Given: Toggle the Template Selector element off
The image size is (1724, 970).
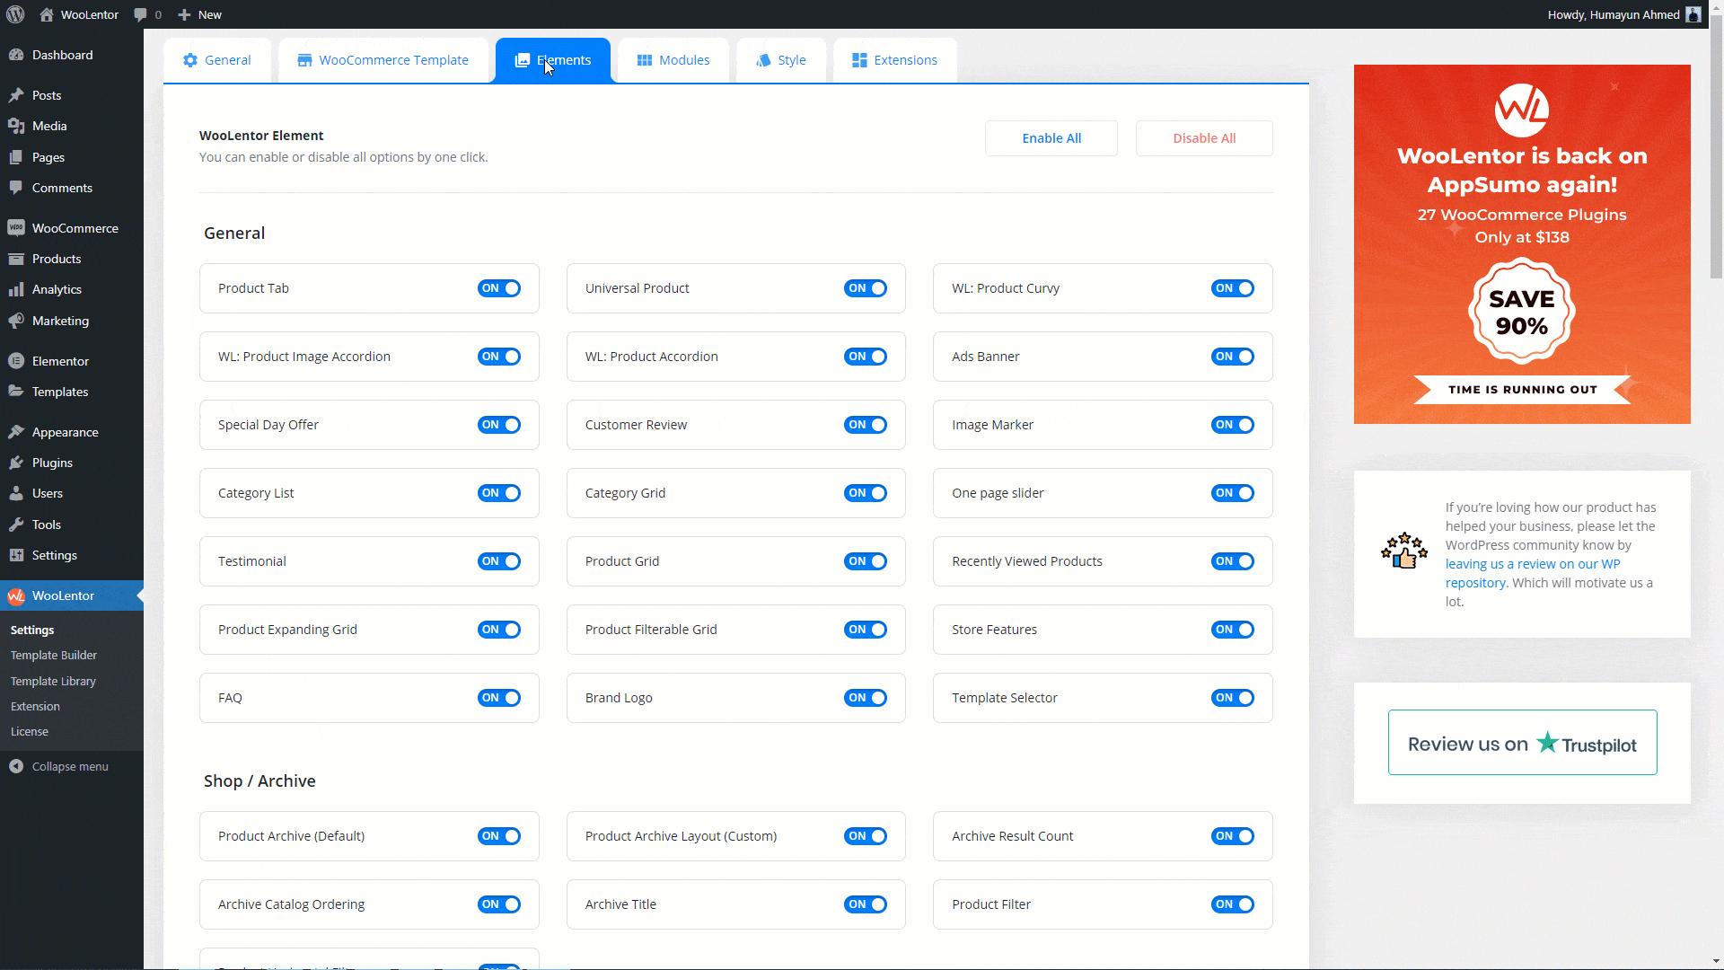Looking at the screenshot, I should [x=1232, y=698].
